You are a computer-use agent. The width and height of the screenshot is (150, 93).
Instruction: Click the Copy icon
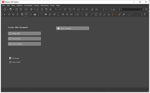(42, 9)
